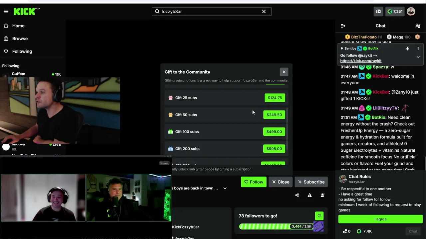Share the stream via share icon
Viewport: 426px width, 239px height.
[297, 195]
